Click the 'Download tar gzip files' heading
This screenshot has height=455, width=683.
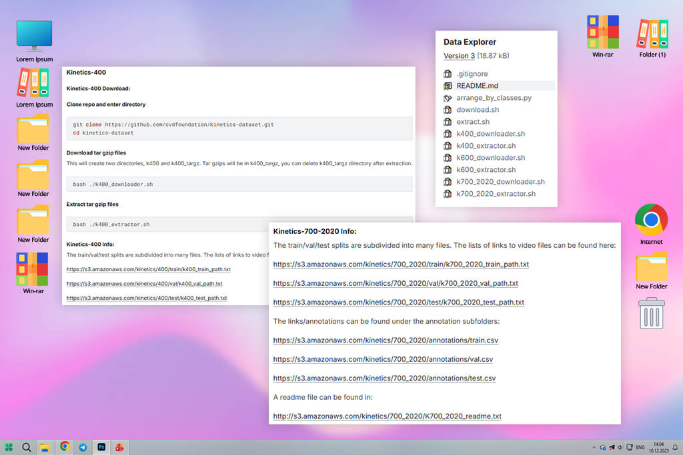click(x=96, y=153)
